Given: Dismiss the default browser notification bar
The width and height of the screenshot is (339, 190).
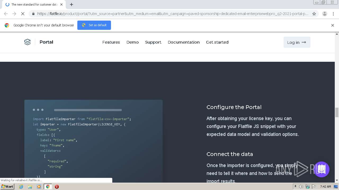Looking at the screenshot, I should coord(333,25).
